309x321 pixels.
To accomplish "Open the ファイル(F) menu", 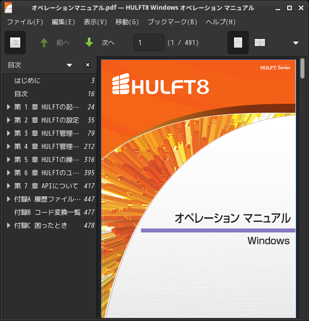I will pyautogui.click(x=25, y=22).
